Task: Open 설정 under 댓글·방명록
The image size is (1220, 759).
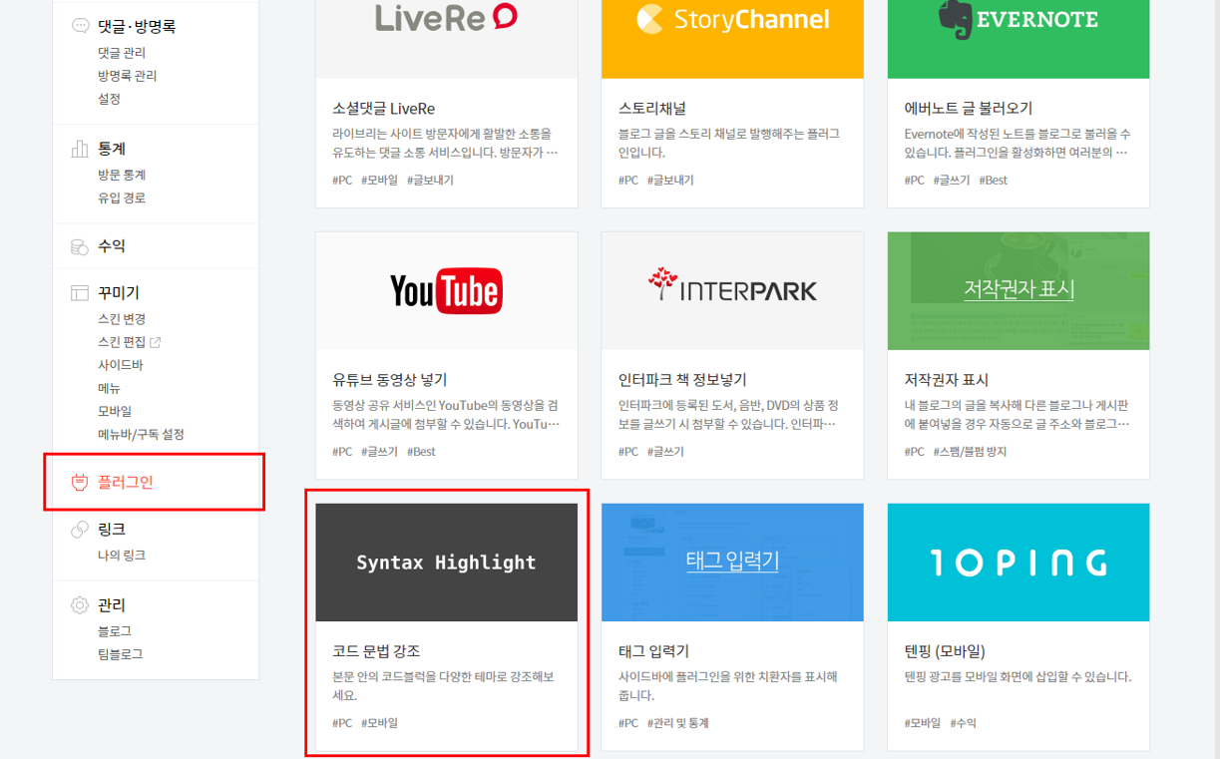Action: (x=109, y=99)
